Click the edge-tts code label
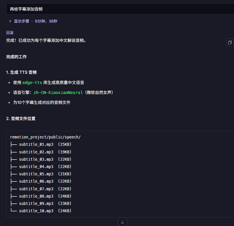Viewport: 234px width, 226px height. pyautogui.click(x=32, y=82)
